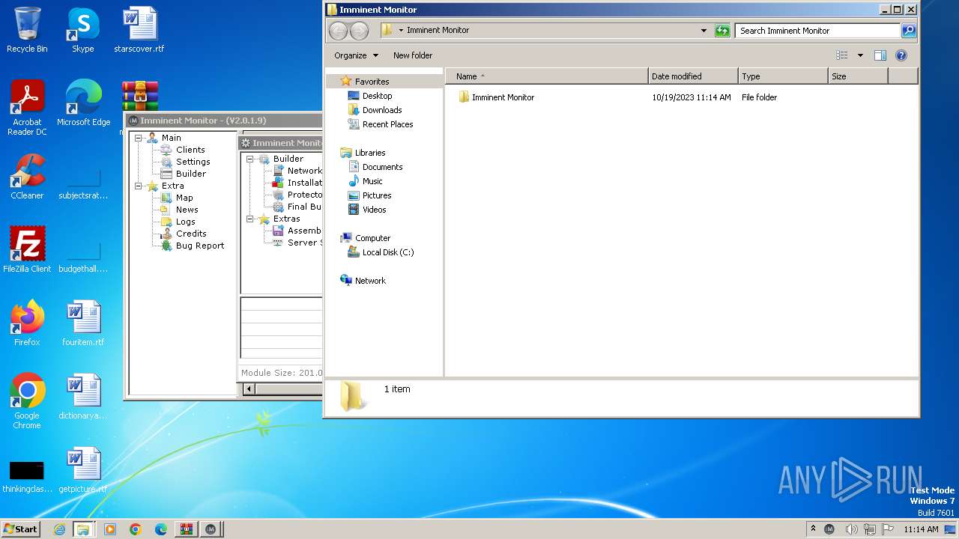This screenshot has width=959, height=539.
Task: Change view icon in Explorer toolbar
Action: [x=842, y=55]
